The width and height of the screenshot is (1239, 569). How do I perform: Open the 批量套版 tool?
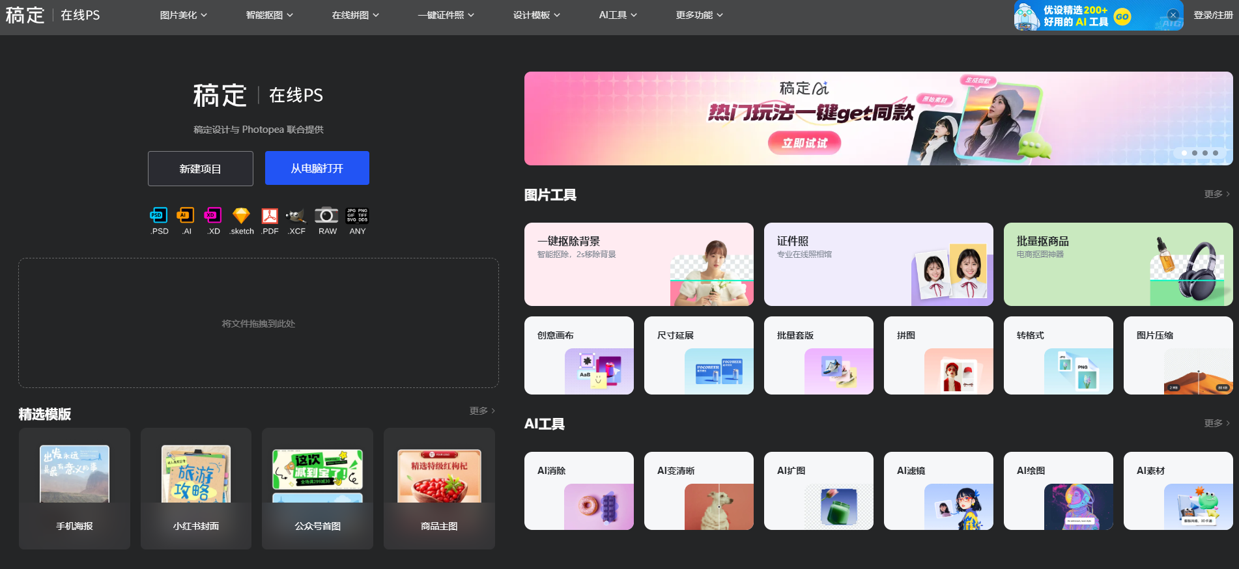pyautogui.click(x=819, y=355)
